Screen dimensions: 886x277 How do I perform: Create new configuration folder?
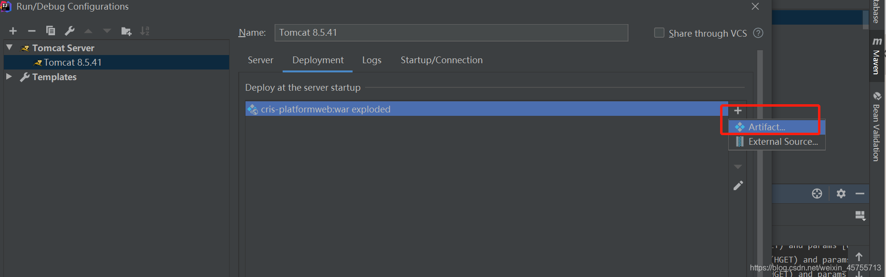pos(126,31)
